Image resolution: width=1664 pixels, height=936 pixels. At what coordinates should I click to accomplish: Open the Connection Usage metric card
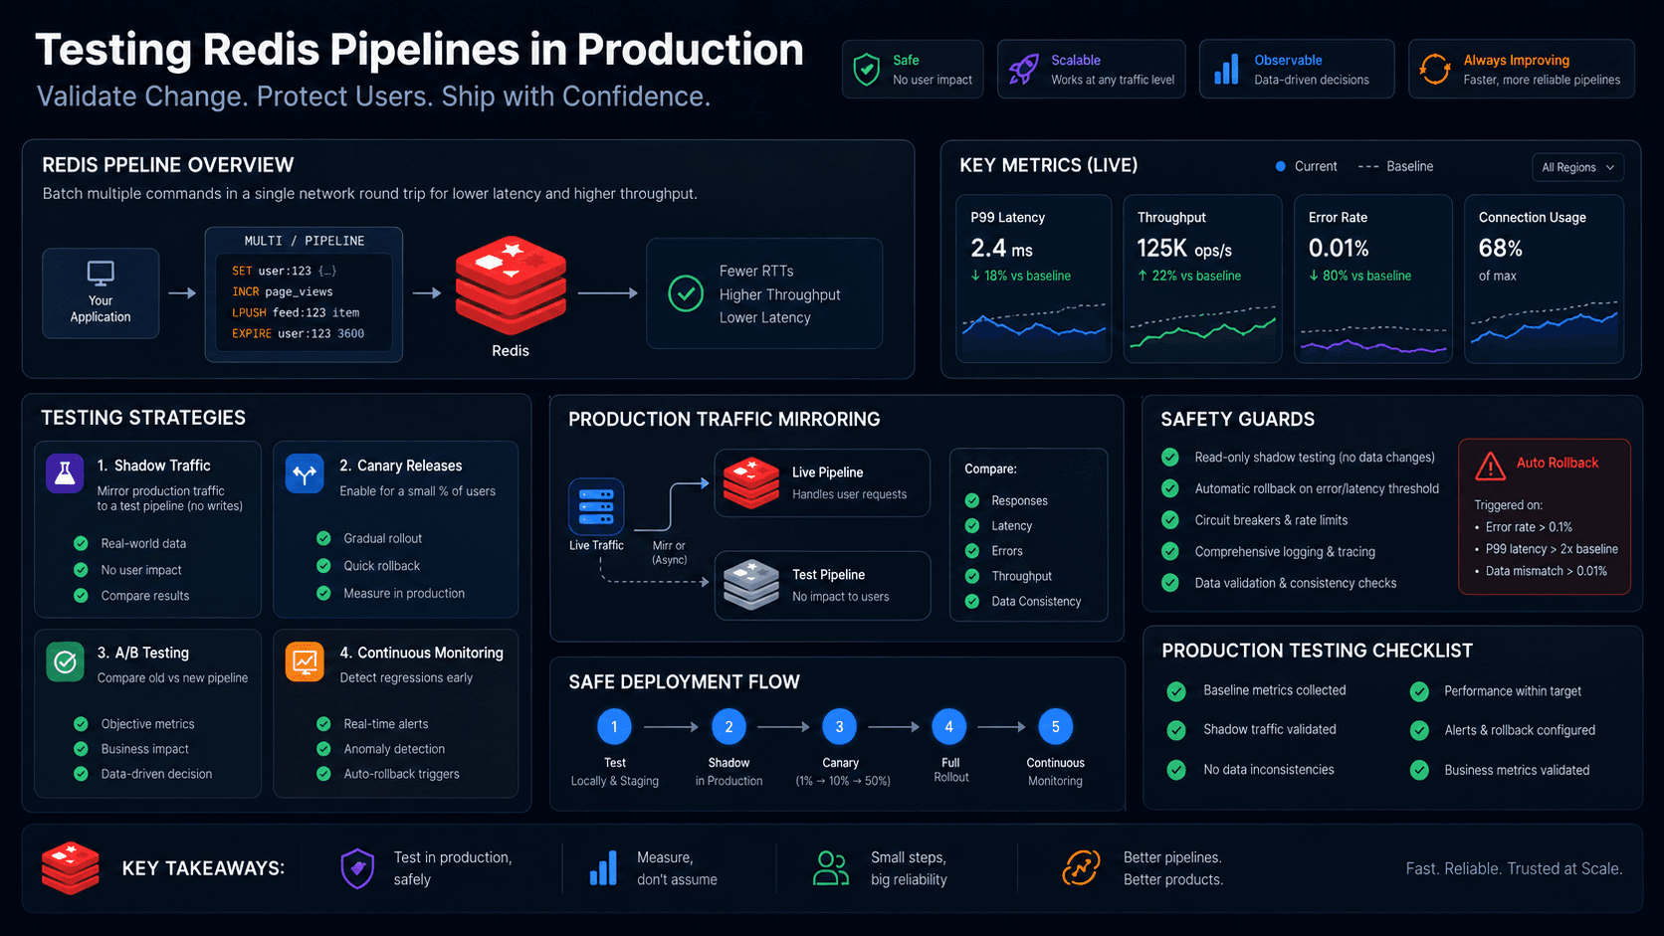pos(1544,279)
